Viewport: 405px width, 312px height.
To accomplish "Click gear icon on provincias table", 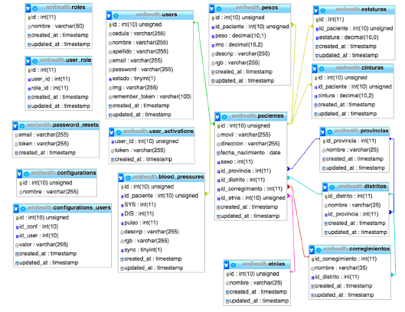I will [329, 132].
